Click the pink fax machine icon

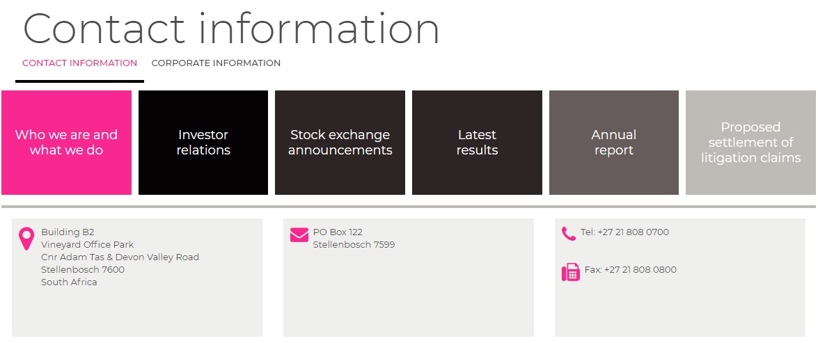click(x=570, y=272)
